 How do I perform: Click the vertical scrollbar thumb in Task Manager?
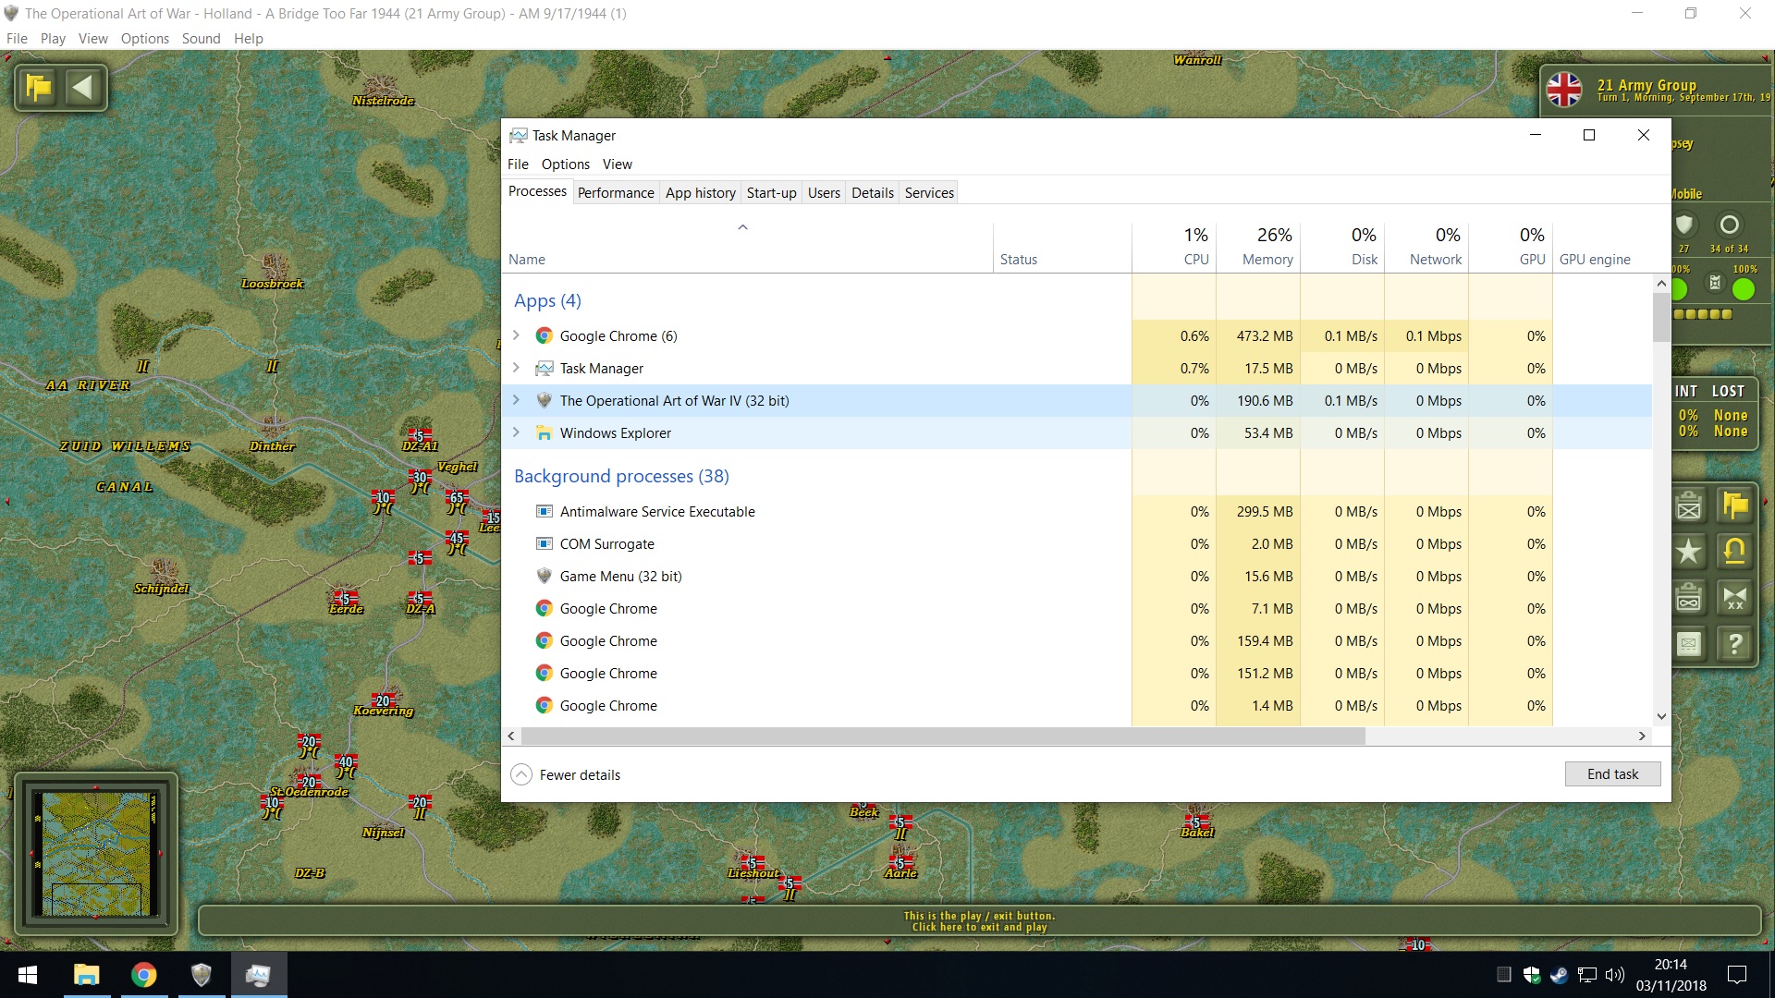click(x=1661, y=318)
